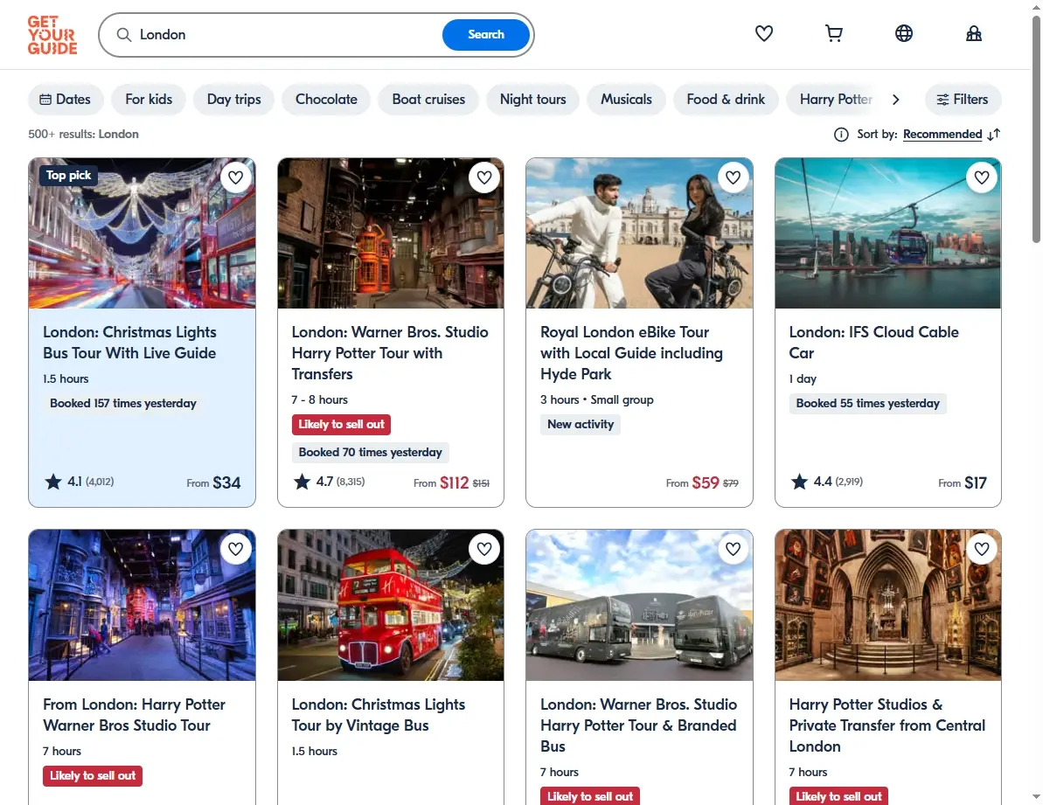The image size is (1043, 805).
Task: Click the New activity badge
Action: (x=580, y=425)
